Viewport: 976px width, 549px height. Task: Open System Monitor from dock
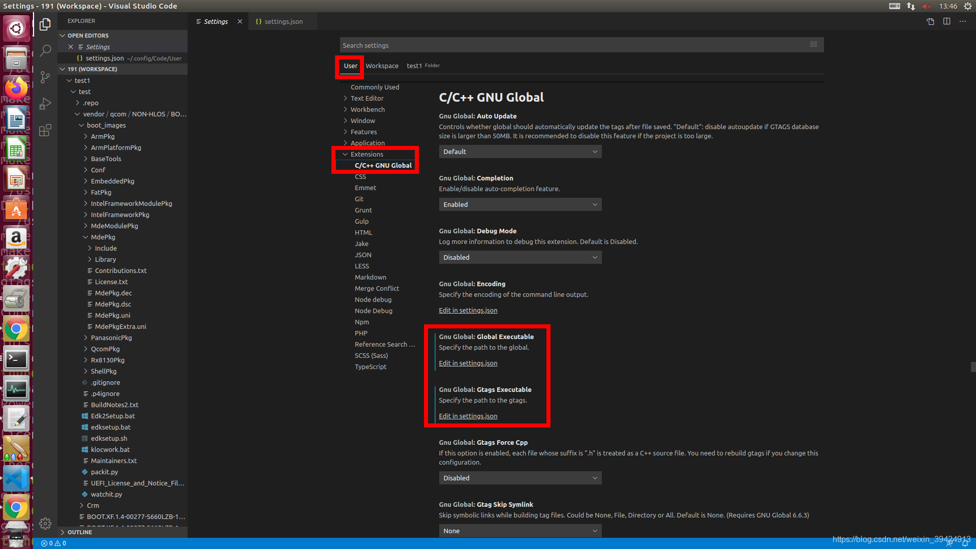coord(16,389)
